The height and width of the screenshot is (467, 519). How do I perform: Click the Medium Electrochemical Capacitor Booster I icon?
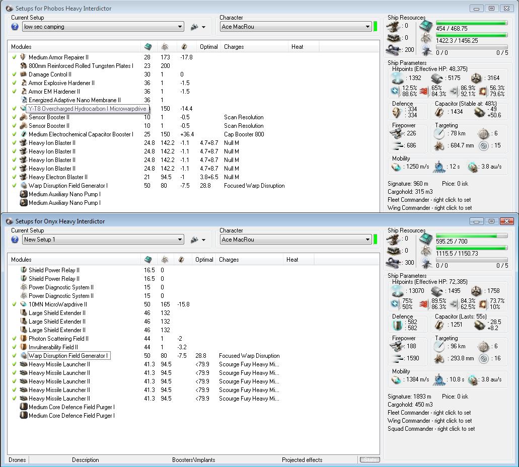tap(23, 134)
